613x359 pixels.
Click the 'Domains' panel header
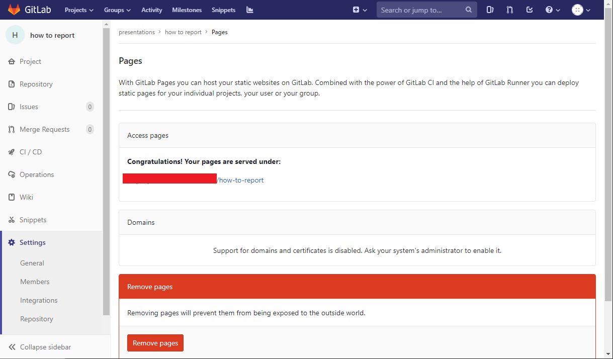point(357,222)
